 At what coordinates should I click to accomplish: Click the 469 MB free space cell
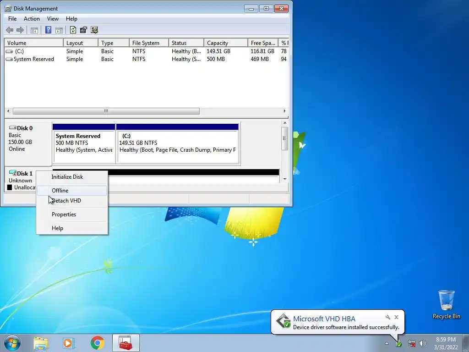tap(260, 59)
